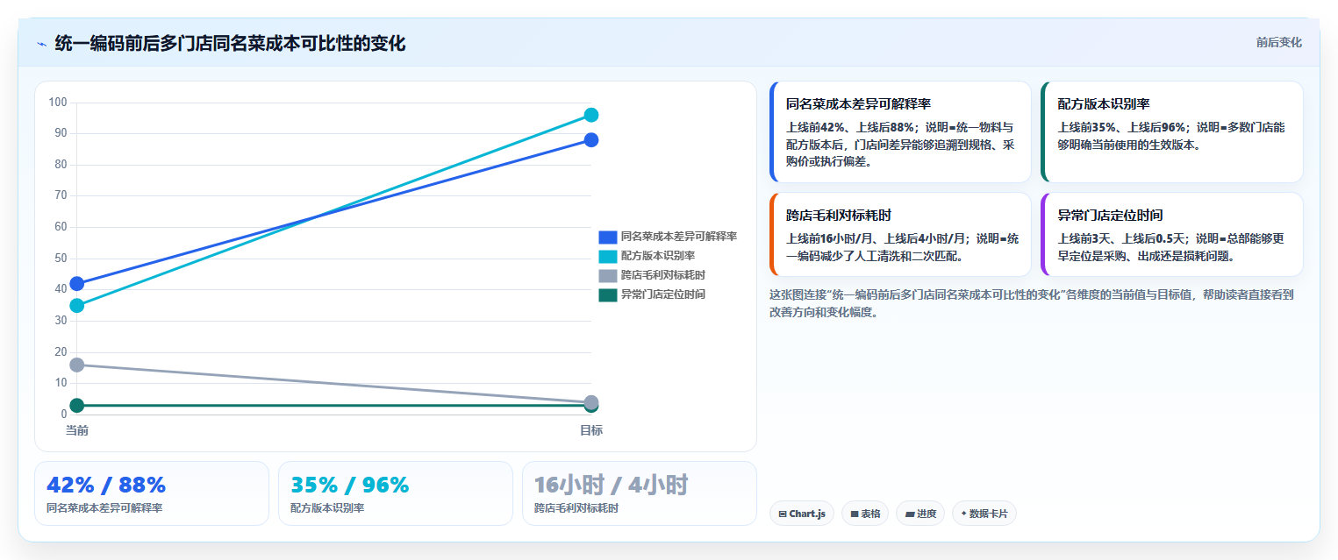The width and height of the screenshot is (1338, 560).
Task: Click the 表格 tag
Action: pyautogui.click(x=865, y=514)
